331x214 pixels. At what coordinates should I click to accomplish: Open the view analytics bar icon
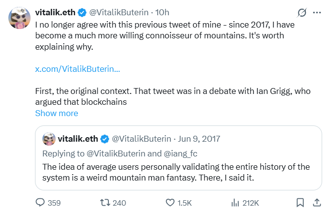coord(235,202)
